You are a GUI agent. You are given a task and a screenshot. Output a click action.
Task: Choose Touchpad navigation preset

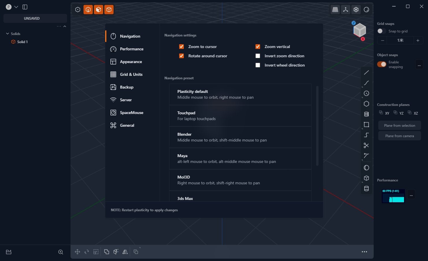(240, 116)
